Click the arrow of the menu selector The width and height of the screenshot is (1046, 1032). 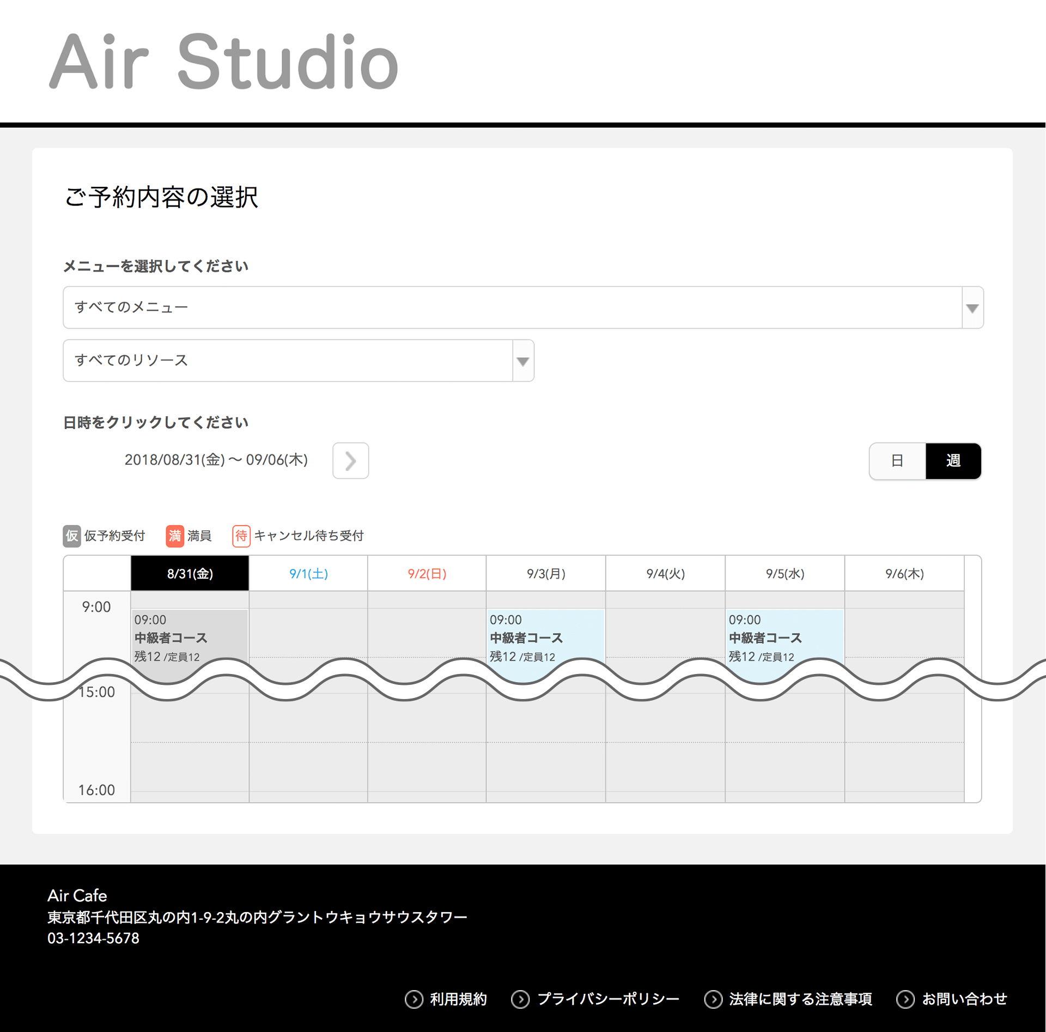pos(972,308)
